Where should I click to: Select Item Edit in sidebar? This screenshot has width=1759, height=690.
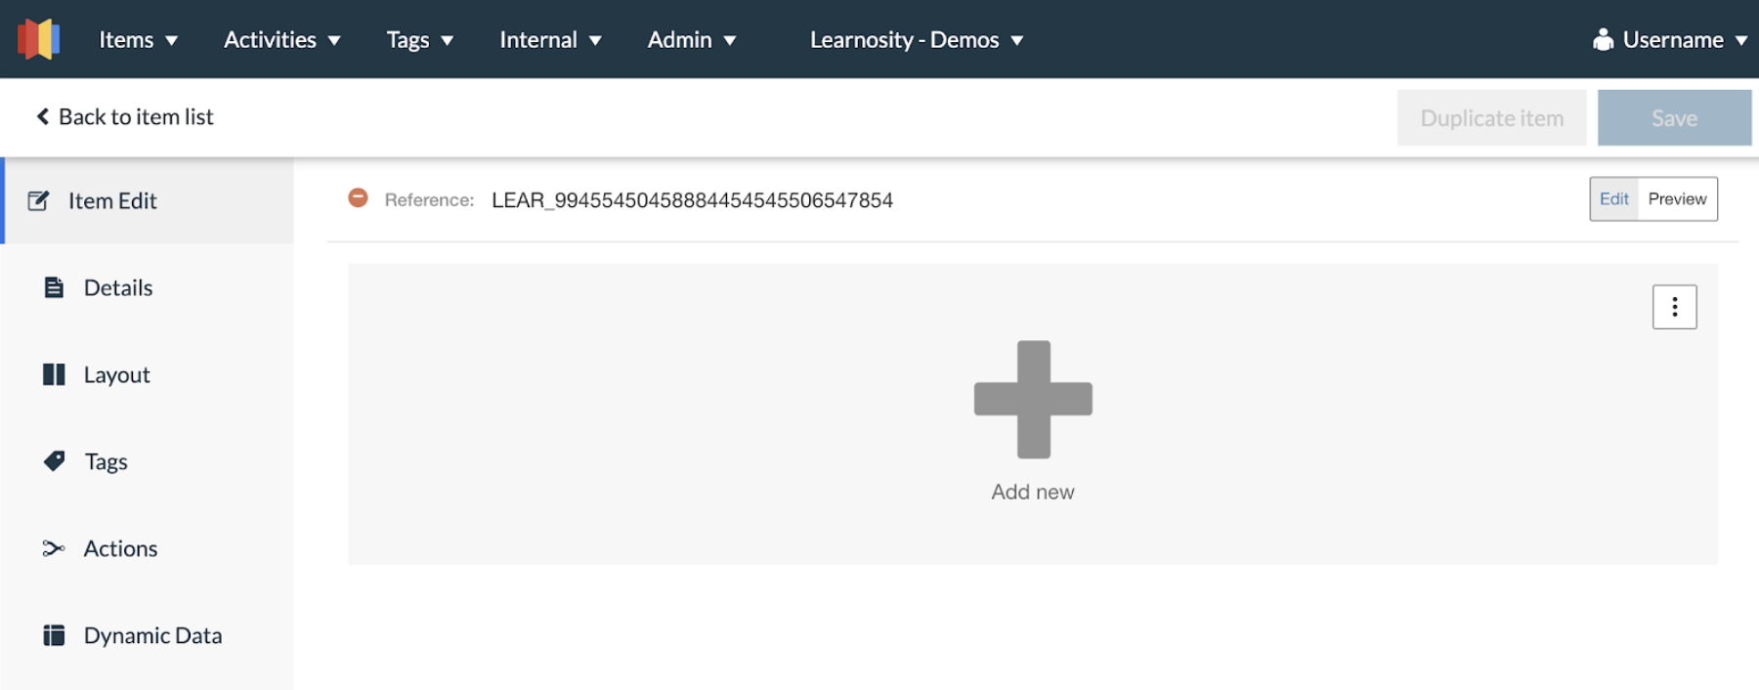pos(112,201)
